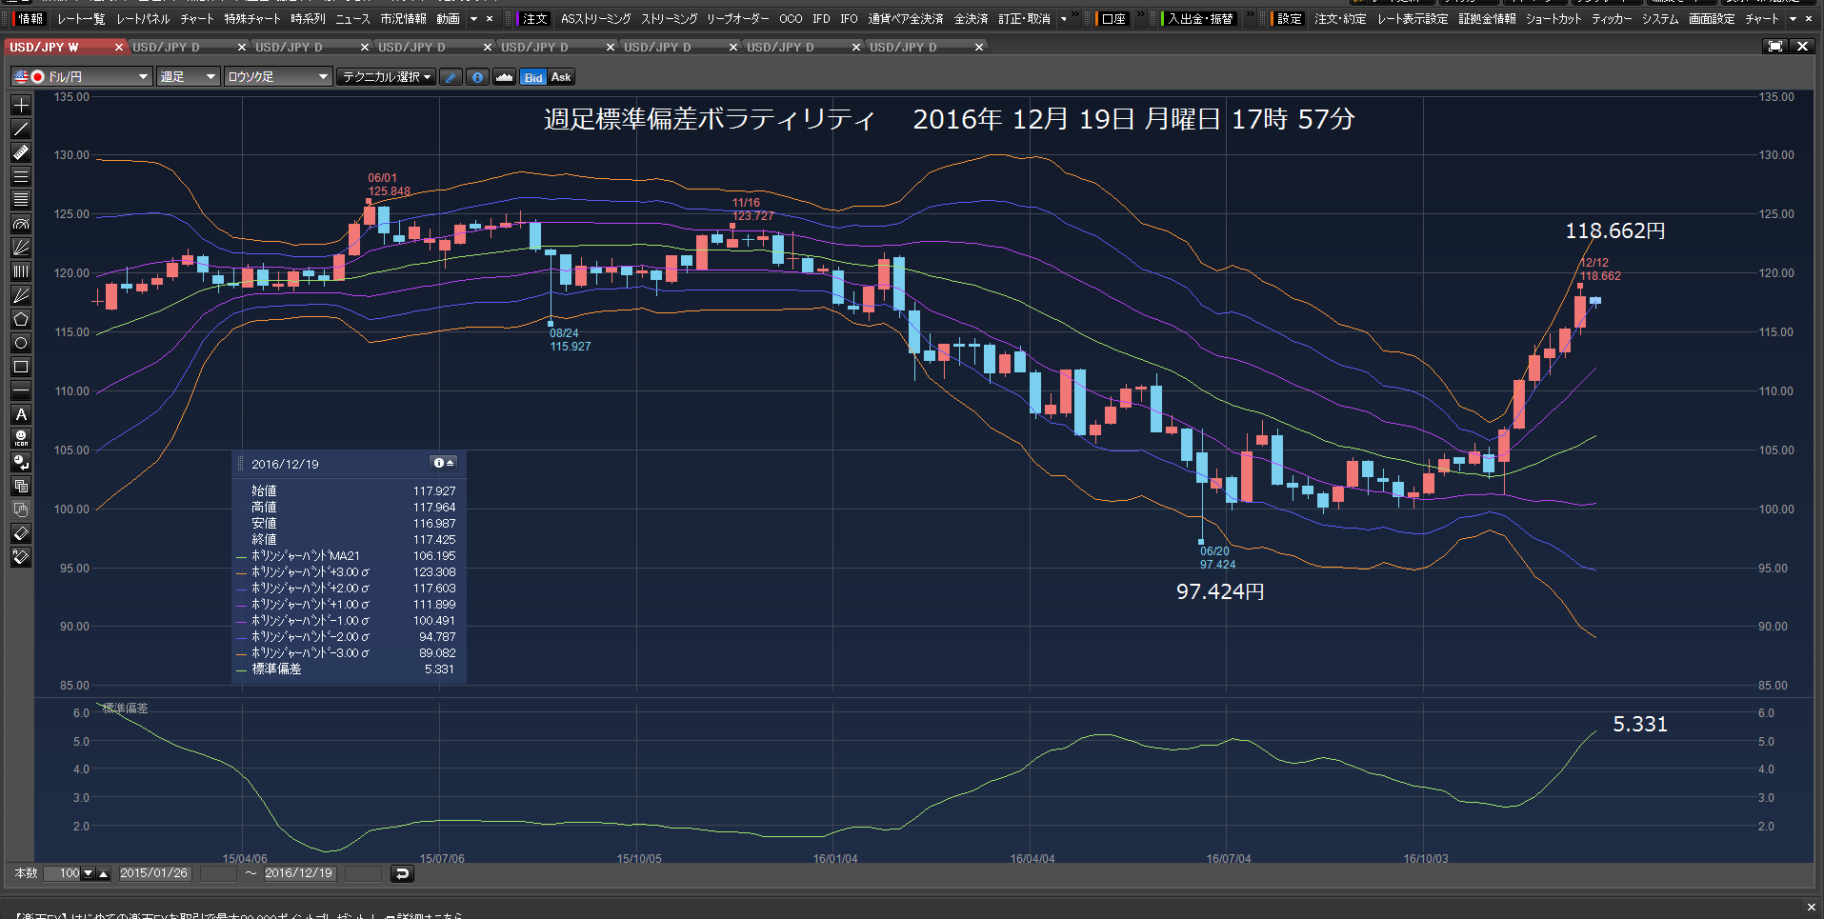Select the pentagon shape tool

(21, 319)
